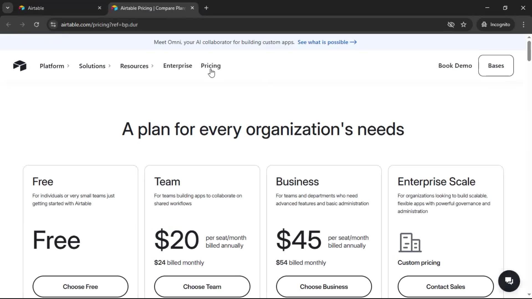Click the Incognito indicator button

(x=496, y=24)
